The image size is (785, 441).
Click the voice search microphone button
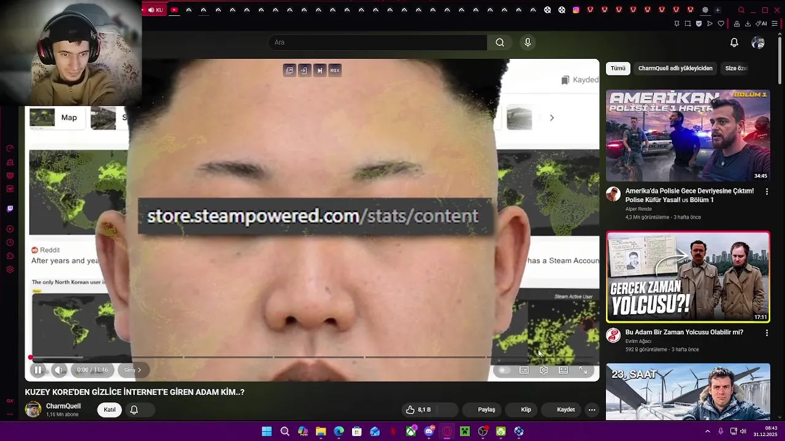click(x=527, y=42)
